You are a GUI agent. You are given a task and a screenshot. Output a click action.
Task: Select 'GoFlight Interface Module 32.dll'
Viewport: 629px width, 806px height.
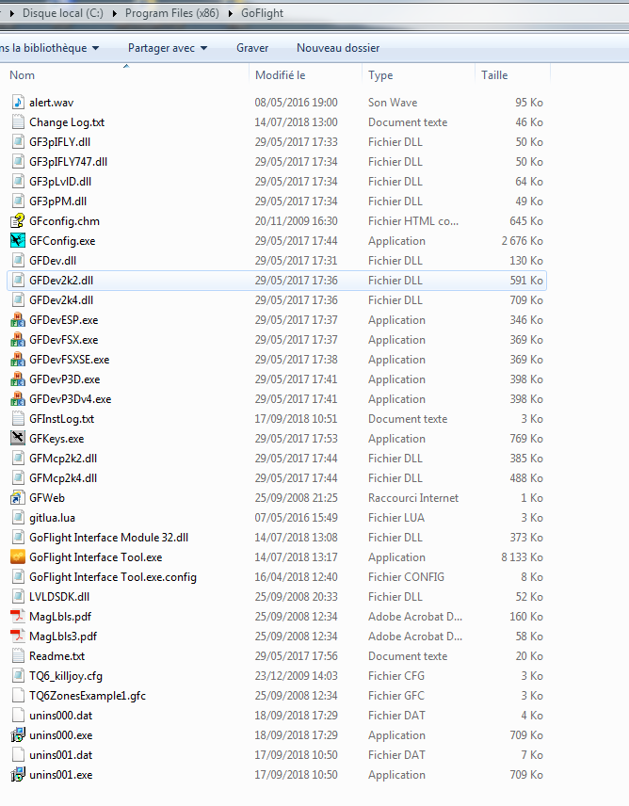point(109,538)
